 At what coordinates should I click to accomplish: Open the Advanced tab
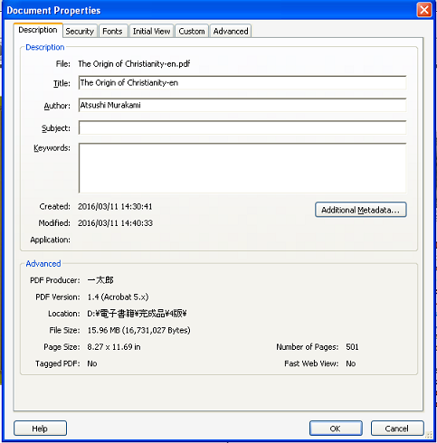pos(231,31)
